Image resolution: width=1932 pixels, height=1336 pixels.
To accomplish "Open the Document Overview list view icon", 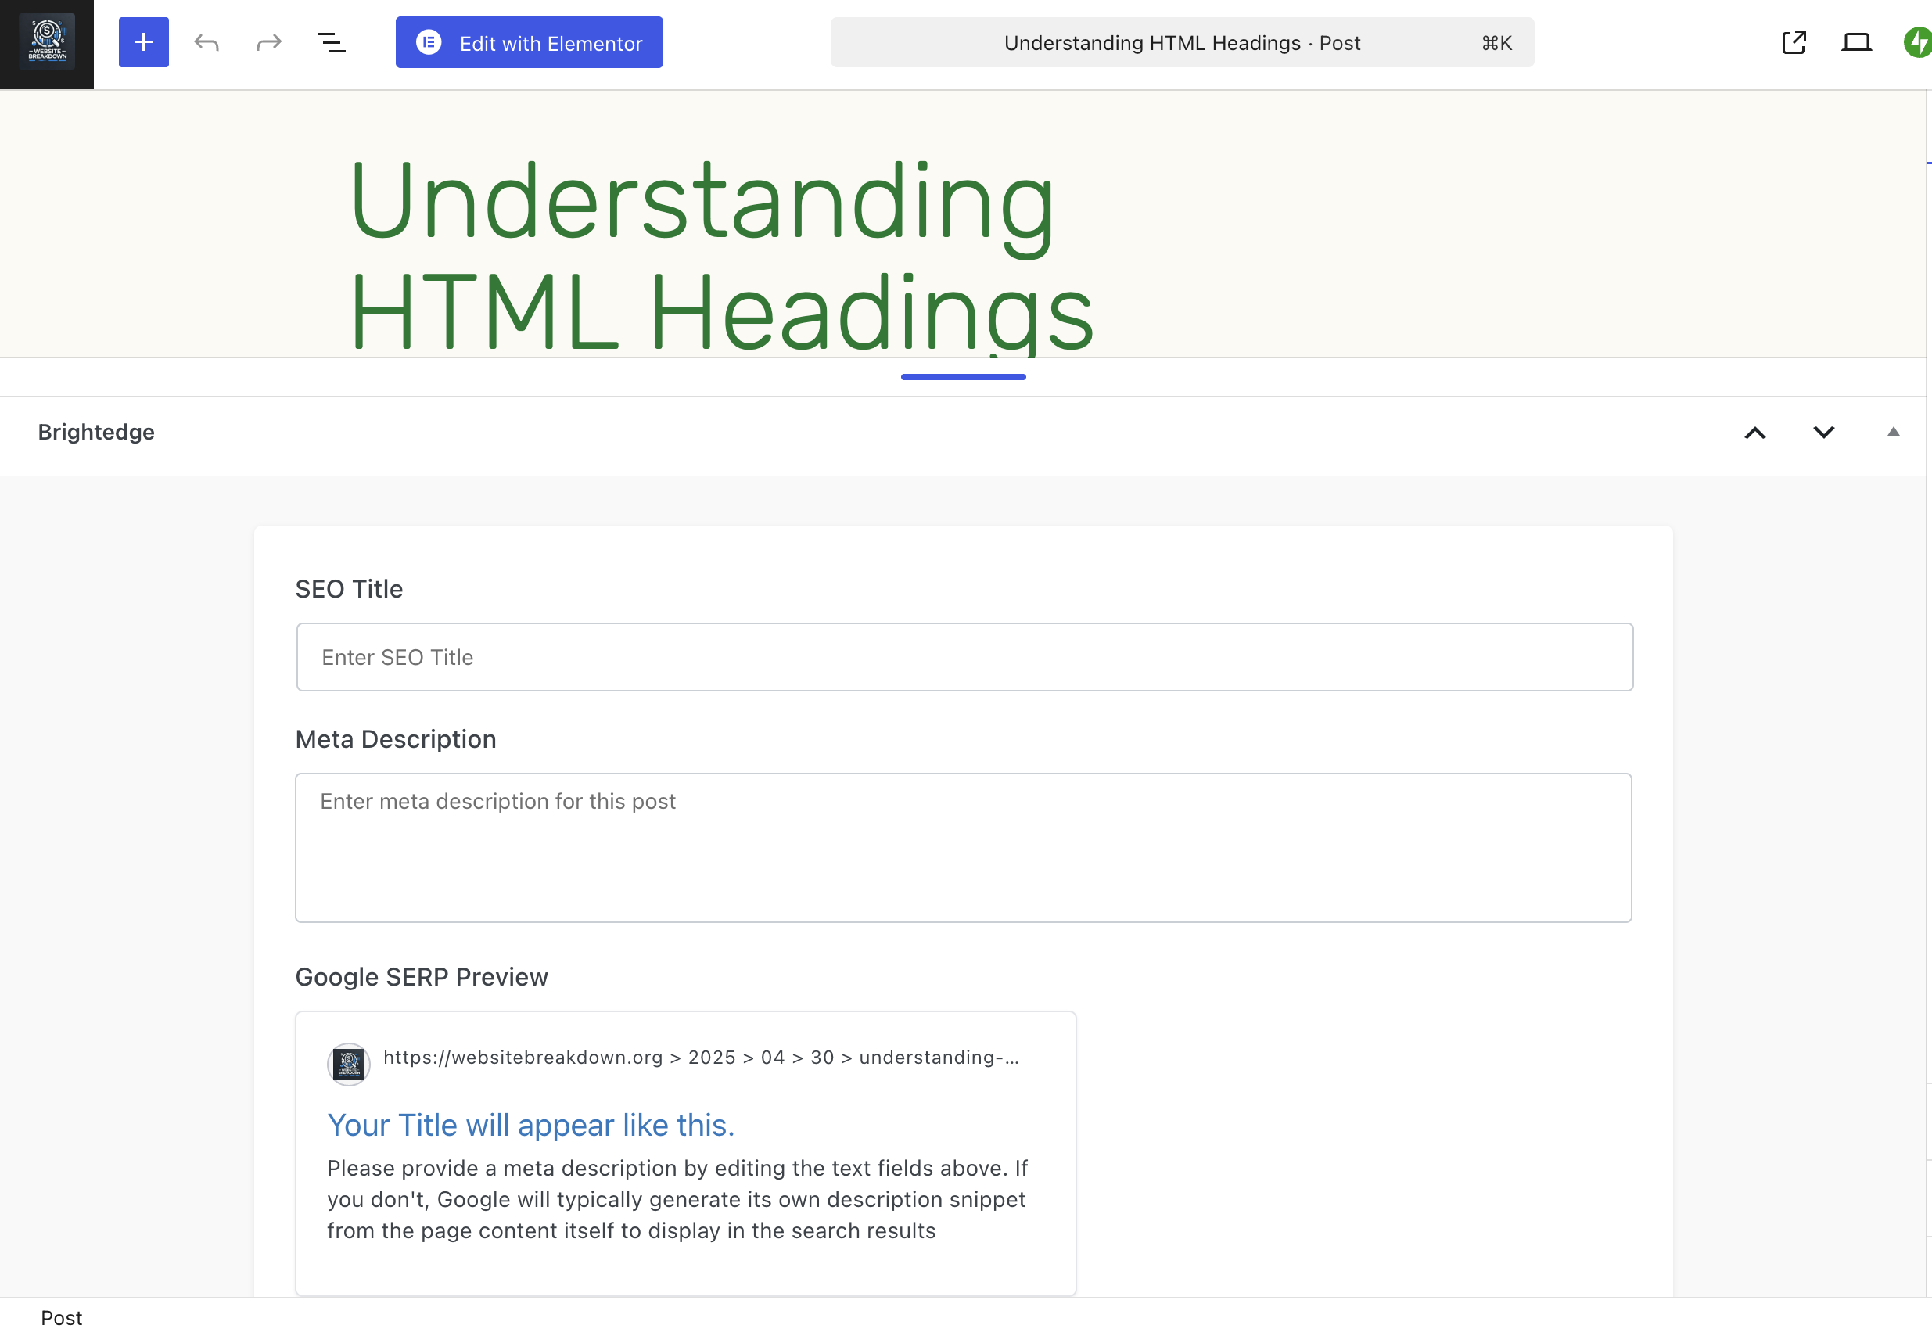I will (x=330, y=42).
